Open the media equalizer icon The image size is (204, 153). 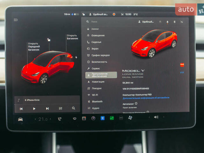point(60,108)
